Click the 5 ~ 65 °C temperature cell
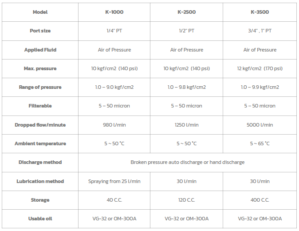Viewport: 299px width, 231px height. 260,143
